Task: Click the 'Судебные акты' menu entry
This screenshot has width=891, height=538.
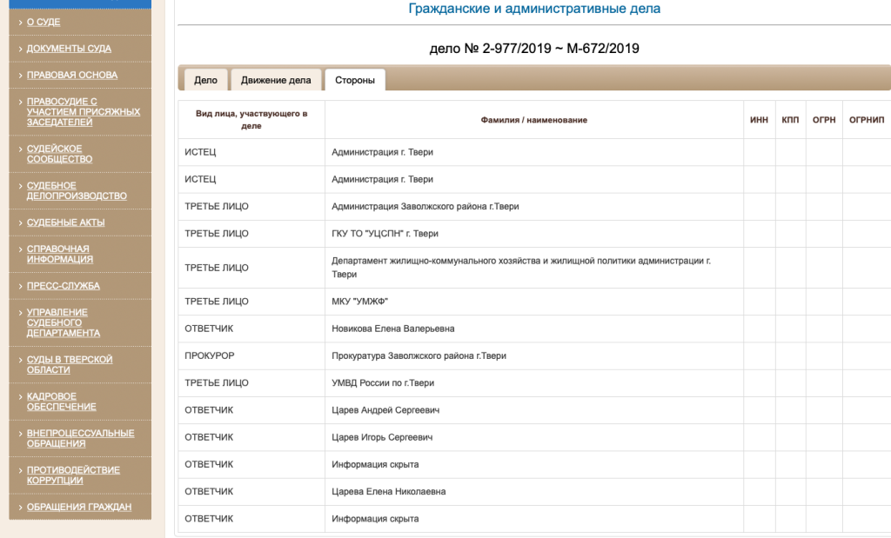Action: coord(65,223)
